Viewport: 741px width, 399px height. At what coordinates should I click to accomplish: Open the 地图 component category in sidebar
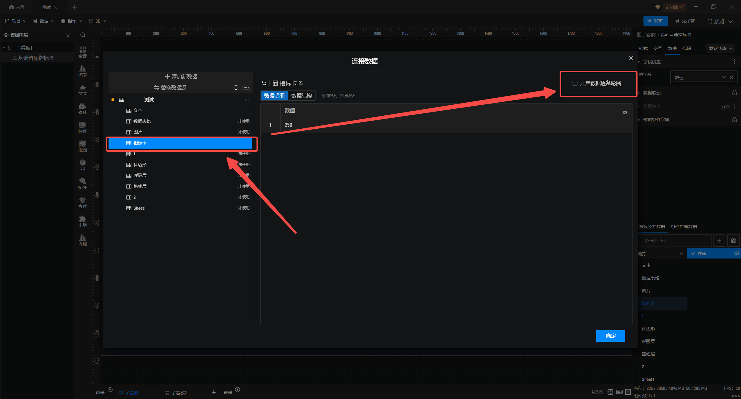pos(82,146)
